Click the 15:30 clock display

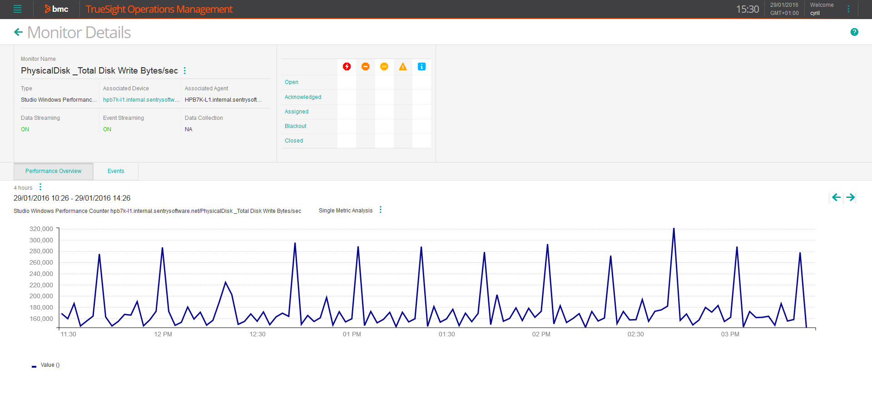pos(748,9)
